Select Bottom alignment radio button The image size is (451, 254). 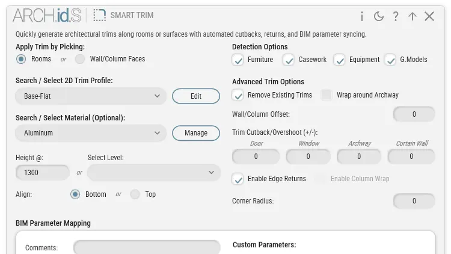coord(75,194)
